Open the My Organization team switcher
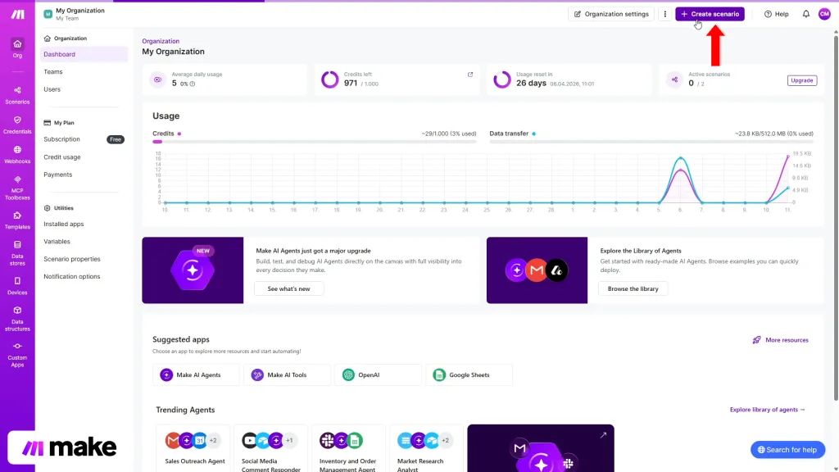Image resolution: width=839 pixels, height=472 pixels. [x=75, y=14]
